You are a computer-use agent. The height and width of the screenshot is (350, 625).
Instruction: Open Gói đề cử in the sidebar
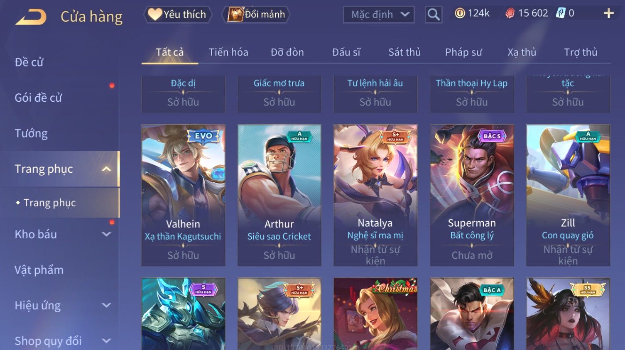coord(38,98)
